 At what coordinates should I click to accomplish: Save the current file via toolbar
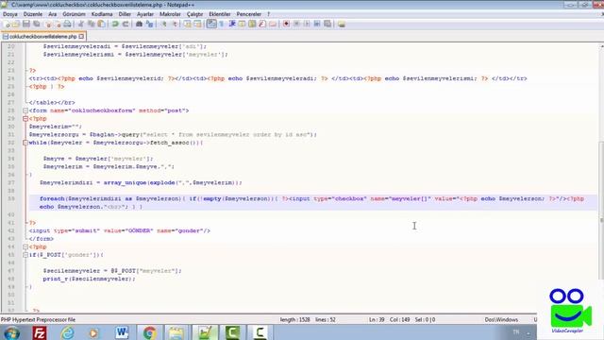point(26,24)
